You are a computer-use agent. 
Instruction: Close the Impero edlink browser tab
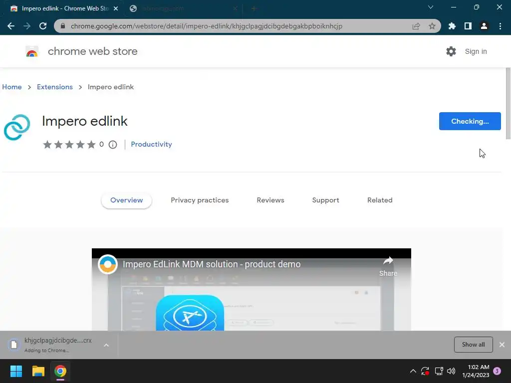[116, 8]
